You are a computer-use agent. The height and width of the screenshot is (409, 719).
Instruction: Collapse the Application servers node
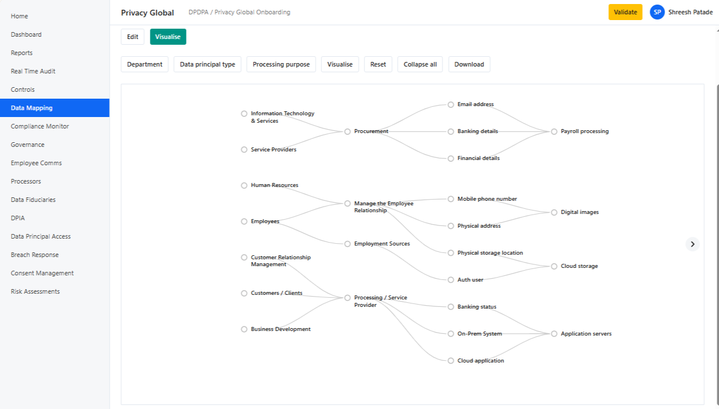pyautogui.click(x=553, y=333)
